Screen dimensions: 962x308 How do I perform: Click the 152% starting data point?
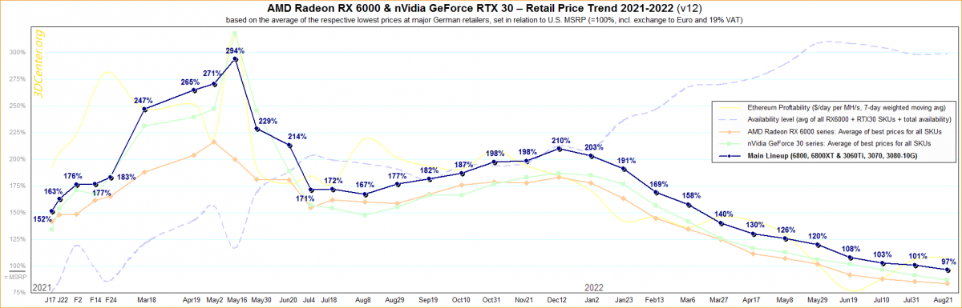(51, 212)
